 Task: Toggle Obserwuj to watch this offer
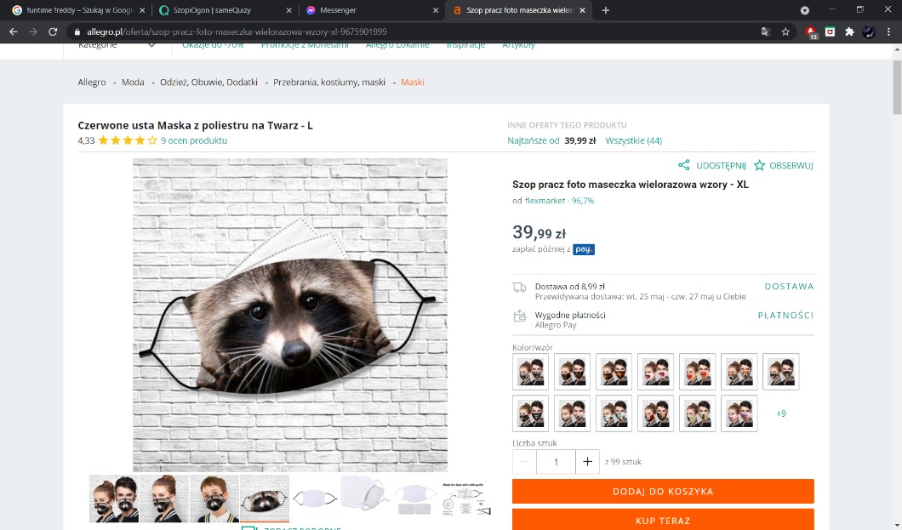coord(784,165)
